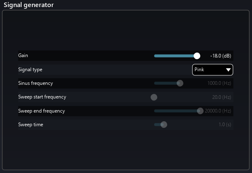Click the Gain slider handle
The height and width of the screenshot is (173, 252).
coord(197,56)
